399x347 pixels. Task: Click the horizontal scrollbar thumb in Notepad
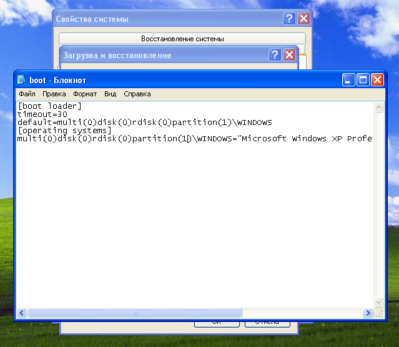point(134,313)
